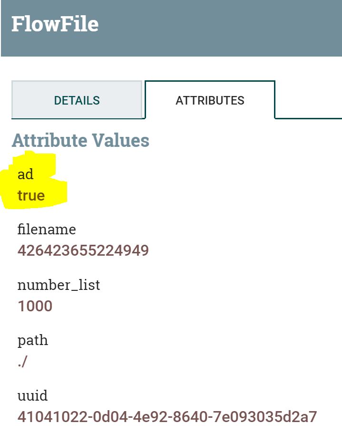This screenshot has height=442, width=342.
Task: Click the filename attribute label
Action: 47,230
